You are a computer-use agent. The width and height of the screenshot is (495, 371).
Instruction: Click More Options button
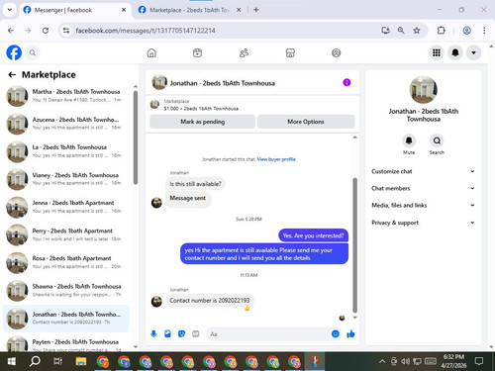coord(306,122)
